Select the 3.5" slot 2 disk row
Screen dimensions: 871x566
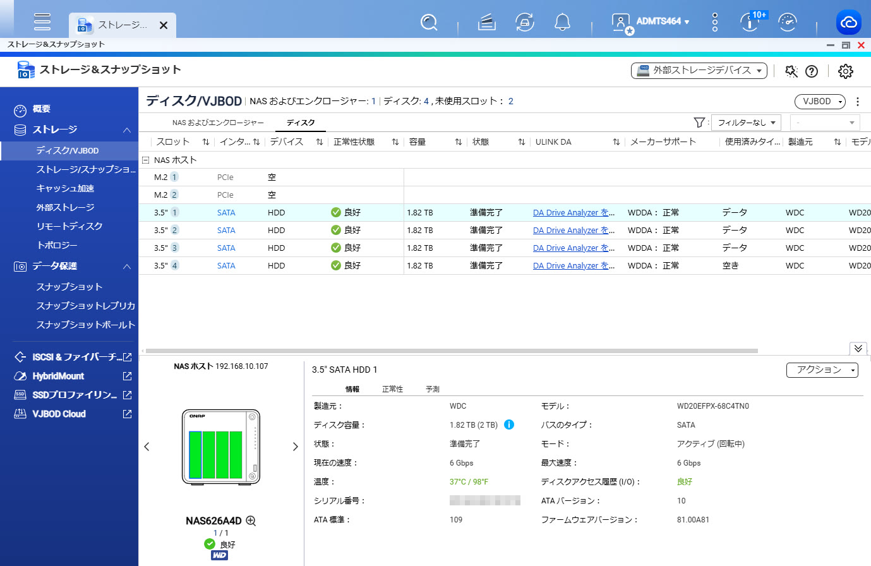505,230
